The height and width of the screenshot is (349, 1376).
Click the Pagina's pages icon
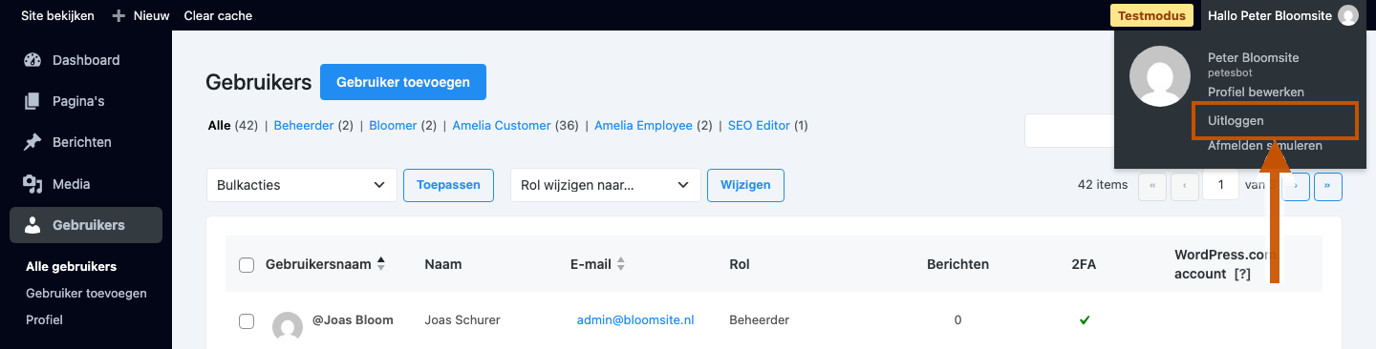(x=33, y=101)
